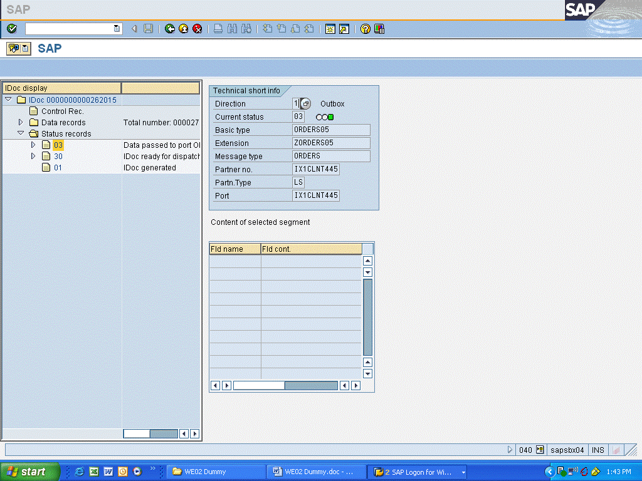
Task: Click the Previous Page icon
Action: (282, 29)
